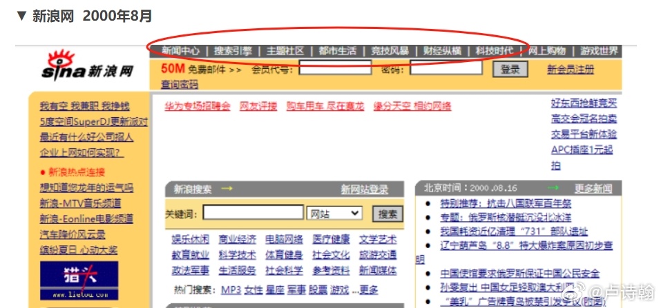
Task: Open APC插座1元起拍 link
Action: pos(582,157)
